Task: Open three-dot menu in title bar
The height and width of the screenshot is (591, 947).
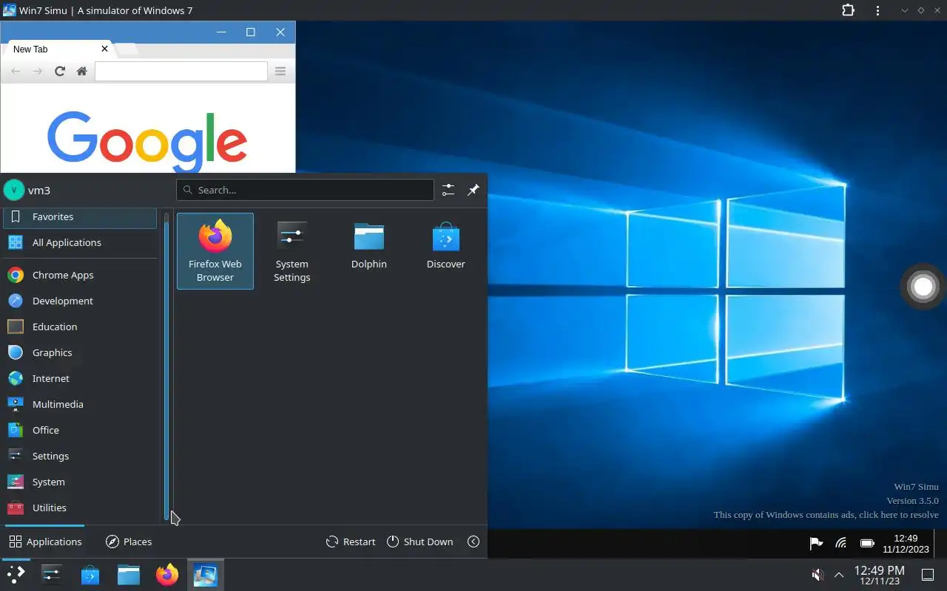Action: pyautogui.click(x=877, y=10)
